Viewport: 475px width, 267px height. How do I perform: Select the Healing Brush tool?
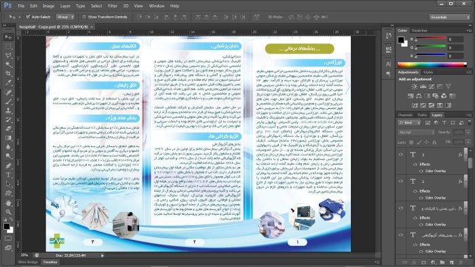[8, 92]
